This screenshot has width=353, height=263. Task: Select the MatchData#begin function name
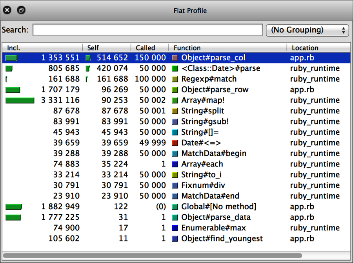214,153
